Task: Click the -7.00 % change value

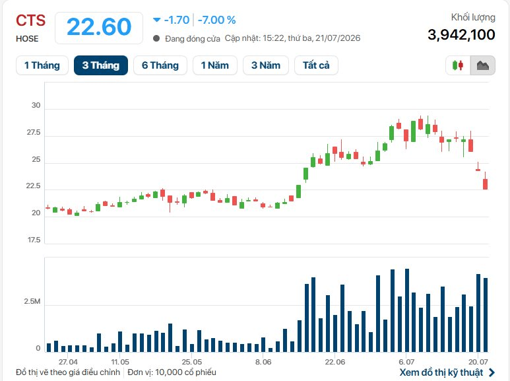Action: coord(216,20)
